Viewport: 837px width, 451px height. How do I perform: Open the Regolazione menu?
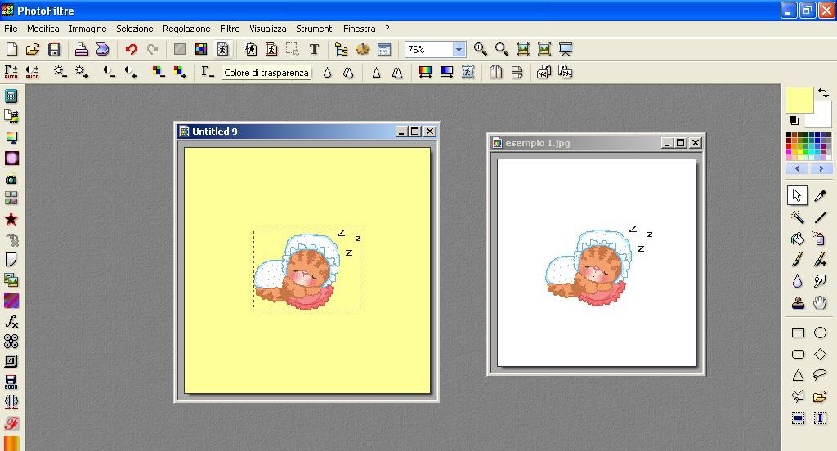(186, 29)
